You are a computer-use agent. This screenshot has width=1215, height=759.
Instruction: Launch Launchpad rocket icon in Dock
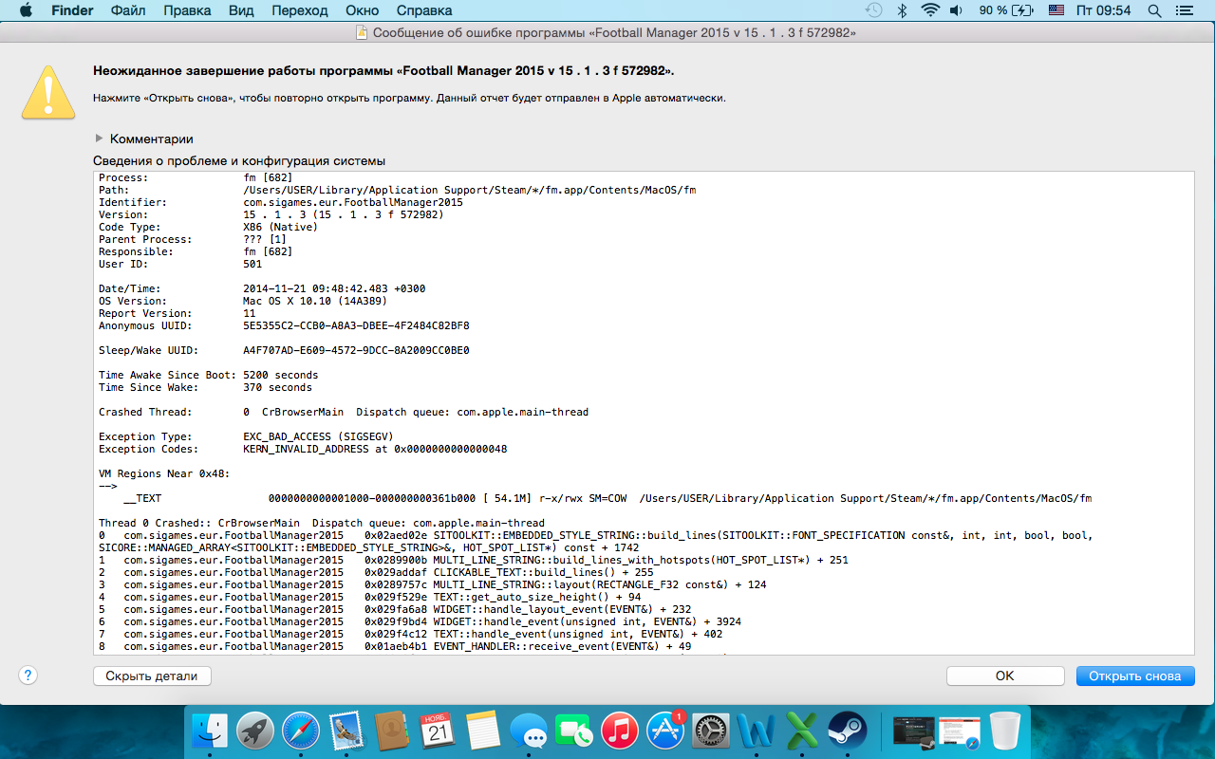click(x=255, y=731)
